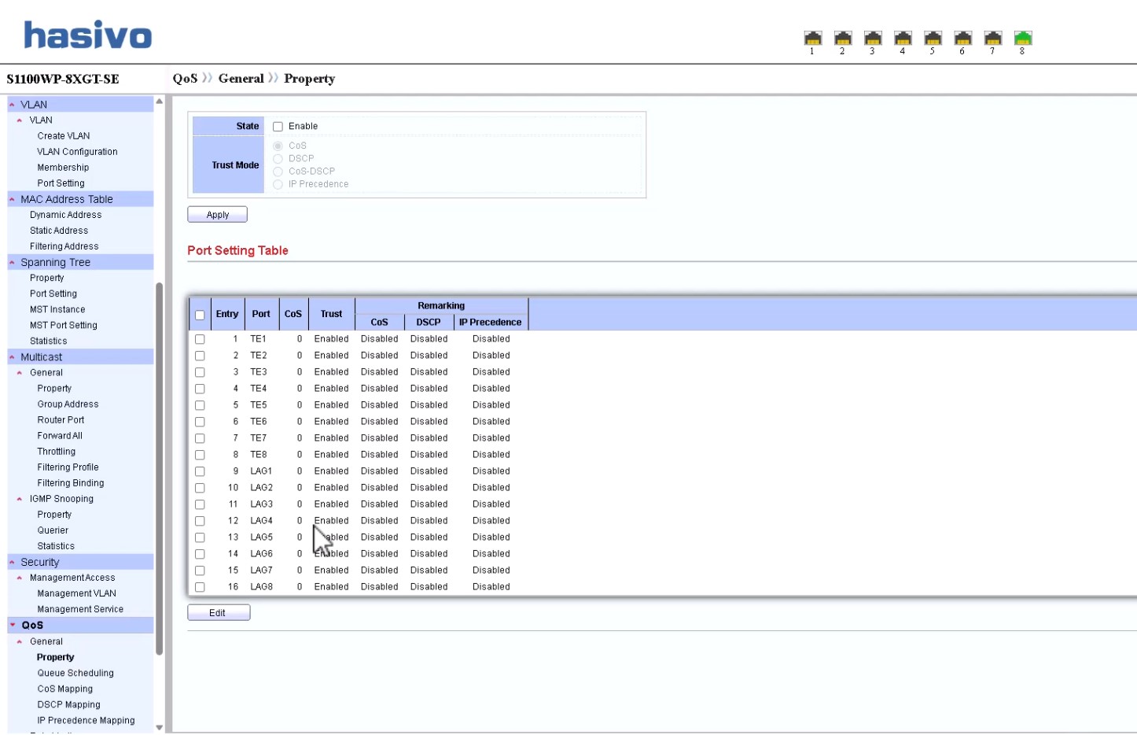
Task: Collapse the IGMP Snooping subtree
Action: [20, 499]
